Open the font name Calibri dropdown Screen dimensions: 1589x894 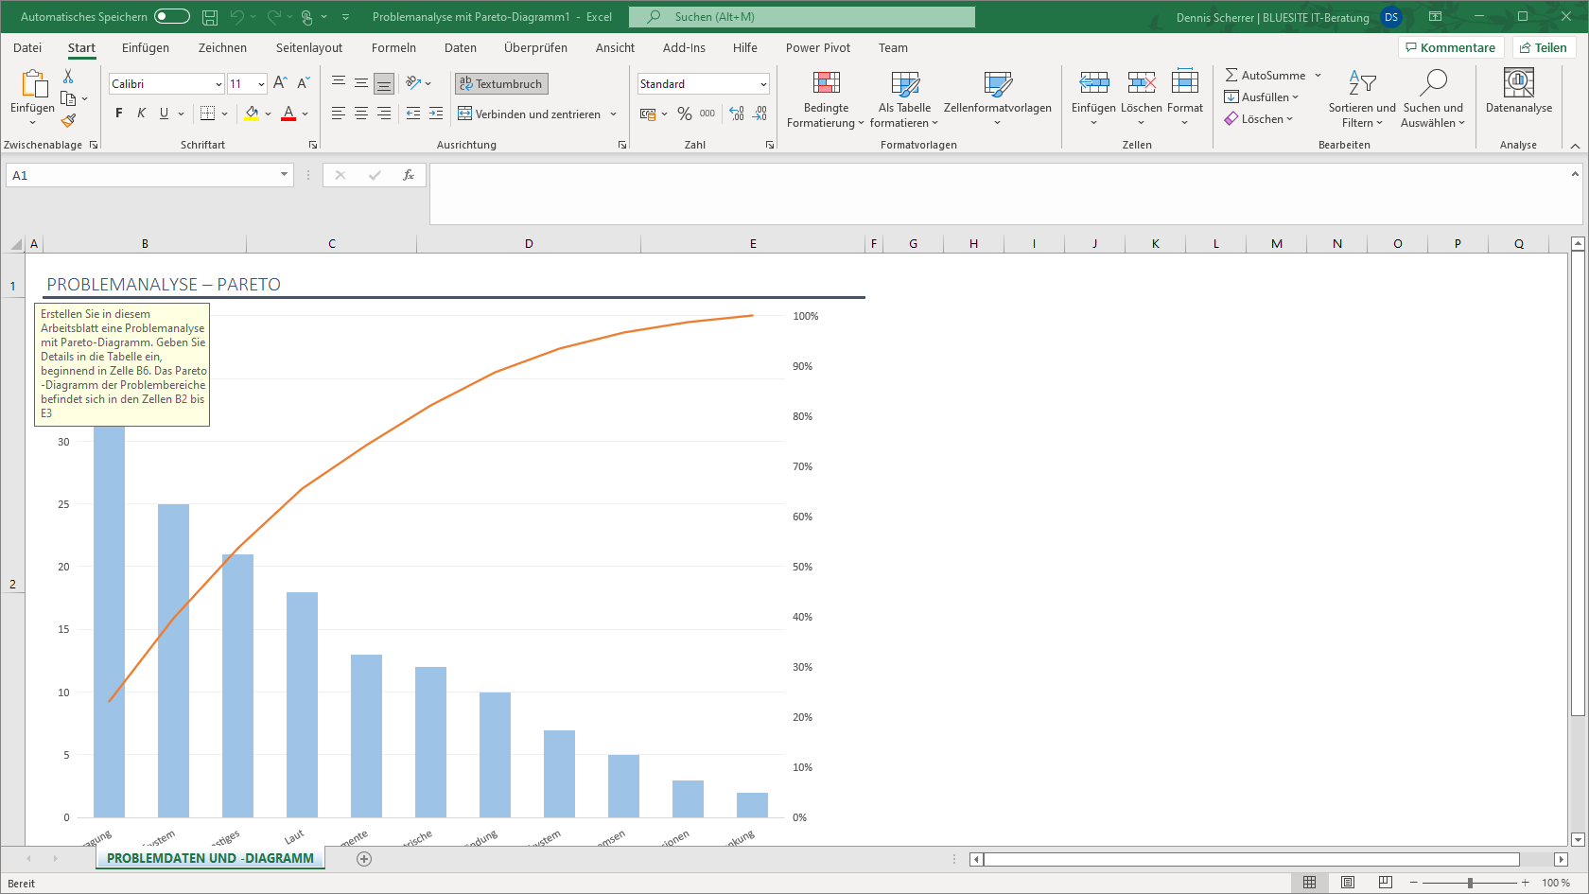tap(218, 84)
